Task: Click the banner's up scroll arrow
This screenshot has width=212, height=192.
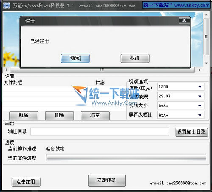Action: (x=206, y=15)
